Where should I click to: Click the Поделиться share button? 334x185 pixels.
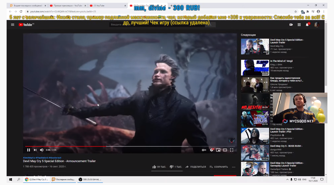click(195, 167)
